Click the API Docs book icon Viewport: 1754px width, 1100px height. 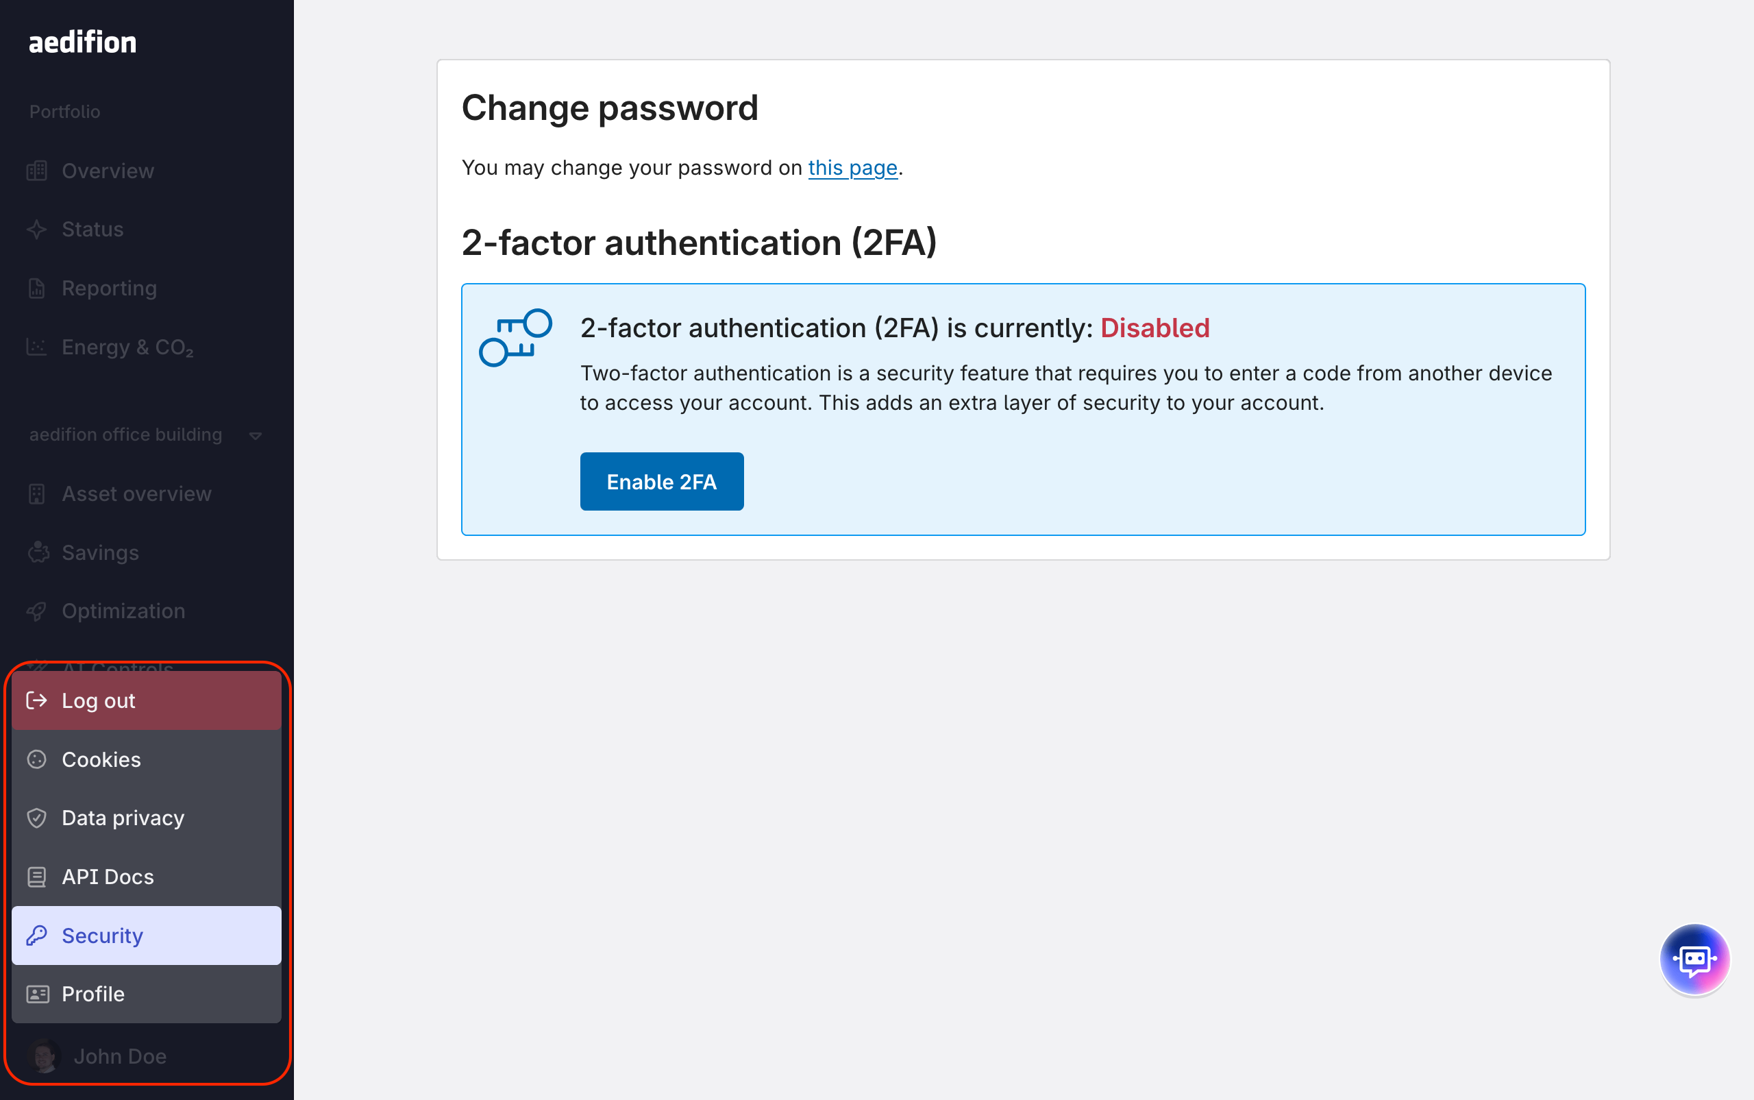point(36,877)
